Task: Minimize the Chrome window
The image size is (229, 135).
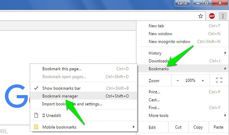Action: [198, 3]
